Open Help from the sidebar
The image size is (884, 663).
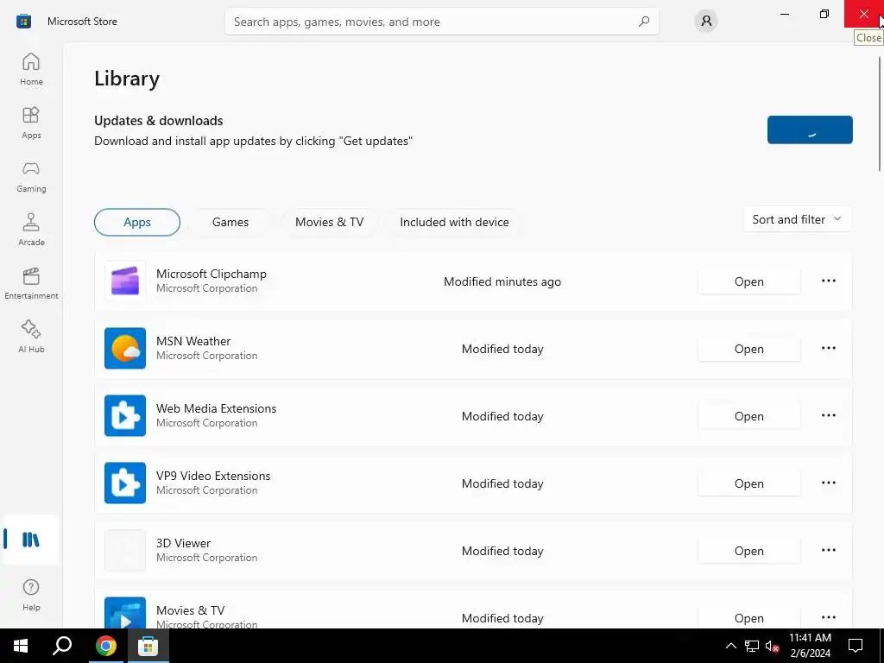point(31,594)
